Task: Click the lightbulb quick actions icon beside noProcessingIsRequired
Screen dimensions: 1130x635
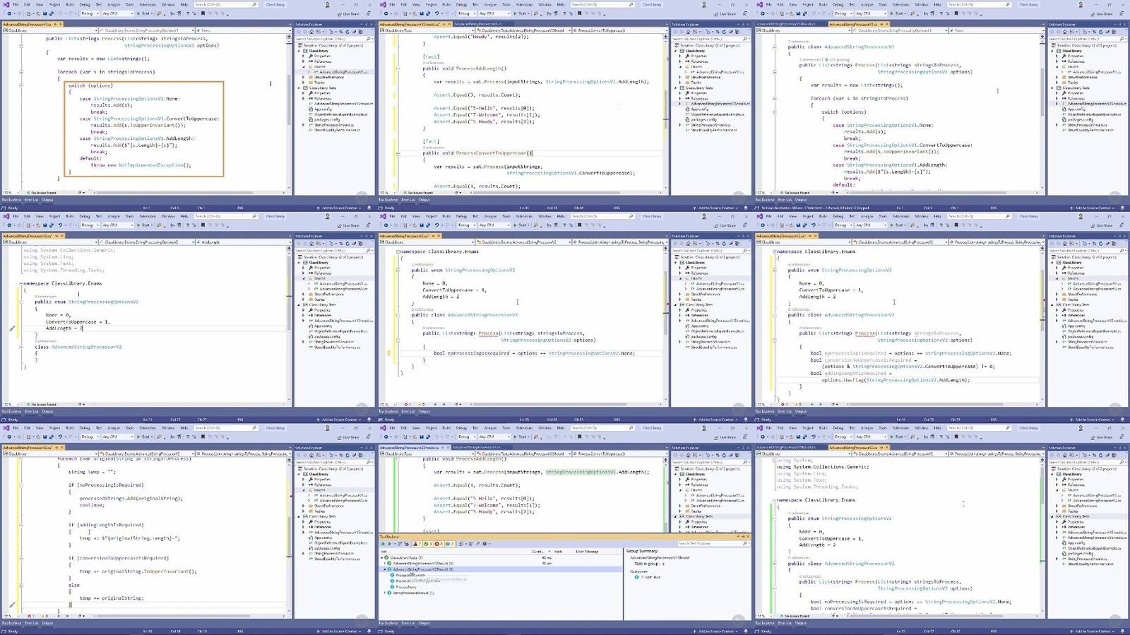Action: (x=388, y=353)
